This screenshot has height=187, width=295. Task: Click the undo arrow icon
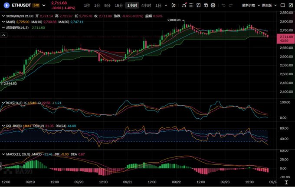coord(223,5)
